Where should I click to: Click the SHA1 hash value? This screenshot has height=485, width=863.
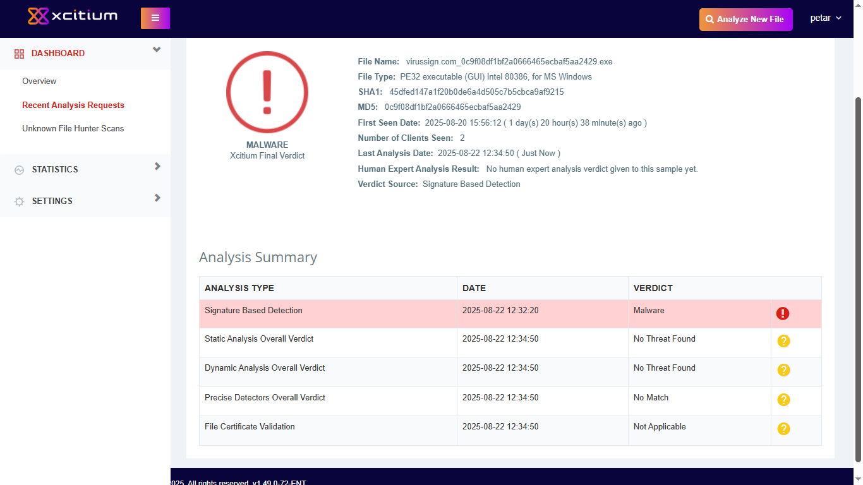coord(476,92)
